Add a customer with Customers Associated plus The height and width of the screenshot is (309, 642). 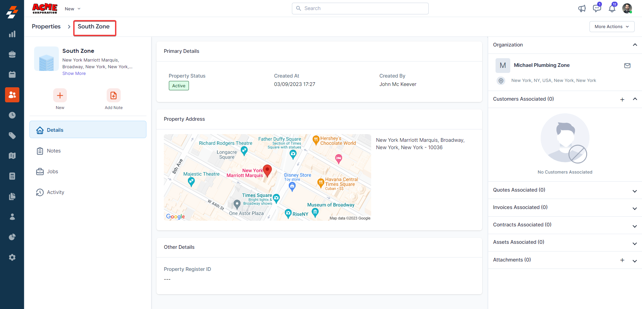click(x=622, y=99)
